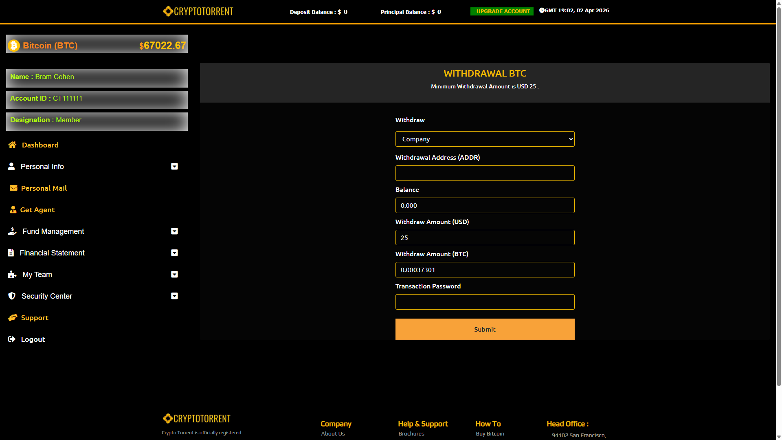Viewport: 782px width, 440px height.
Task: Expand the My Team submenu arrow
Action: click(x=174, y=274)
